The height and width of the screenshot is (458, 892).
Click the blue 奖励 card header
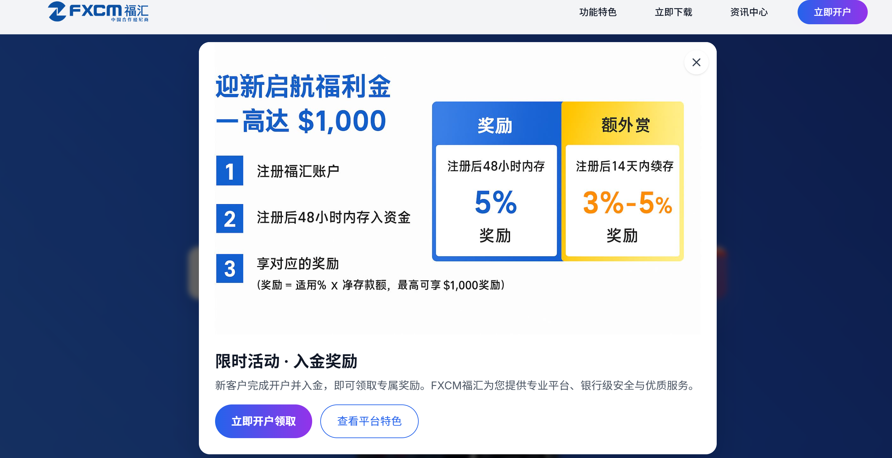pyautogui.click(x=495, y=125)
